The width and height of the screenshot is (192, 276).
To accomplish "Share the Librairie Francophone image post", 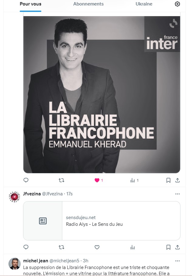I will 178,180.
